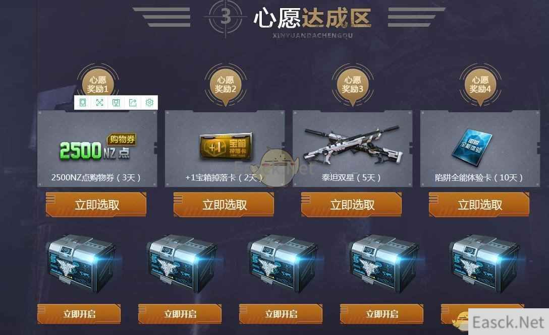Open the first chest with 立即开启
Screen dimensions: 549x335
(x=79, y=314)
